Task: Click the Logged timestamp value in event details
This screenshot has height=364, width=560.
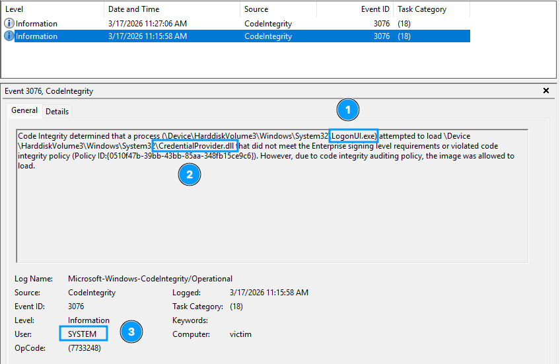Action: [x=269, y=293]
